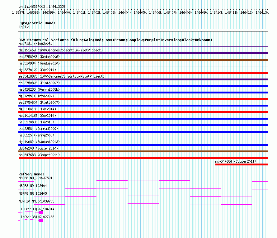Click the blue bar under esv2750803
This screenshot has width=277, height=238.
[x=143, y=86]
